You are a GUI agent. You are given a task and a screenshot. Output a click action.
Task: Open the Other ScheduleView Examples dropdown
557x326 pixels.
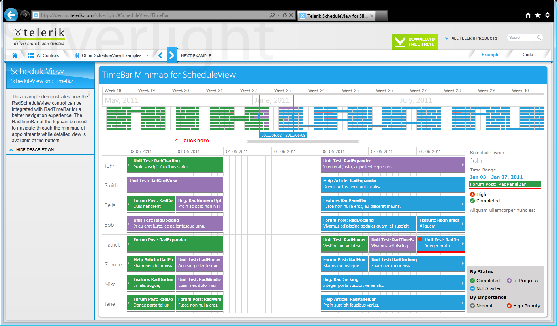(112, 55)
